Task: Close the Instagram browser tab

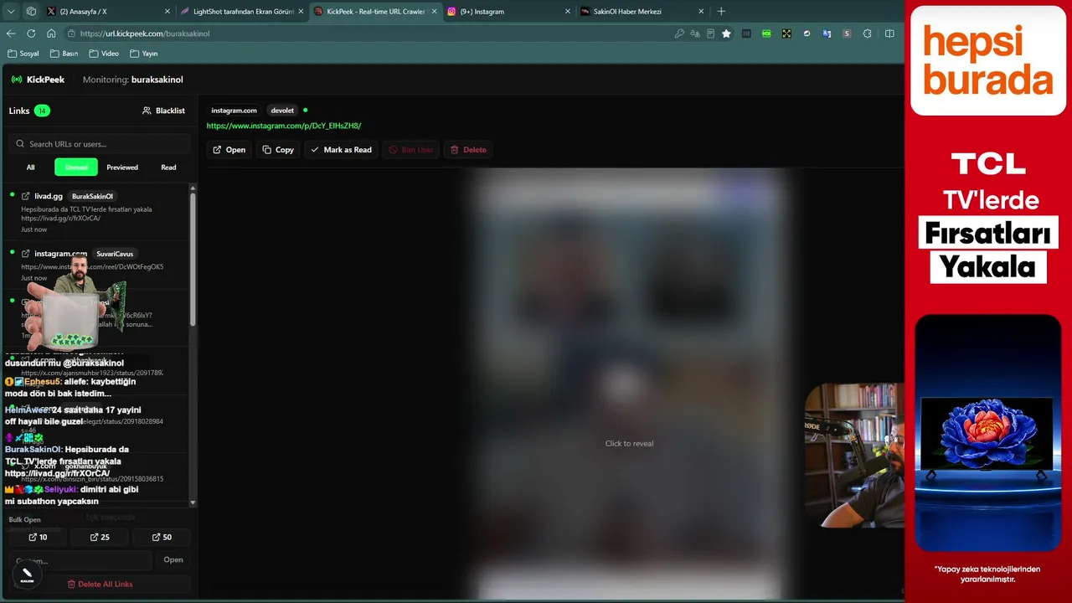Action: point(567,12)
